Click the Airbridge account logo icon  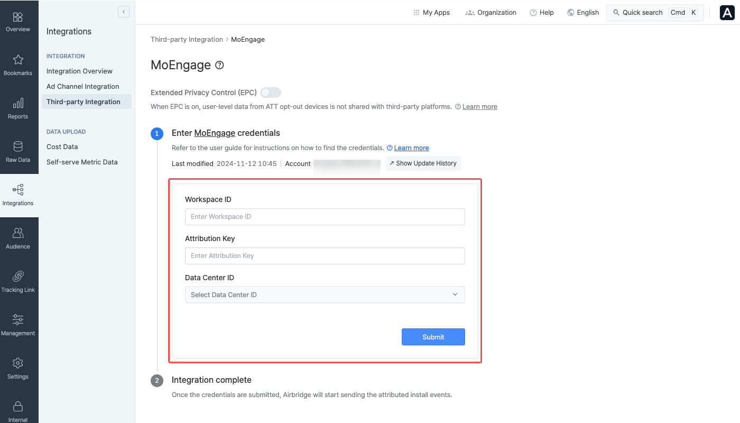pyautogui.click(x=727, y=13)
